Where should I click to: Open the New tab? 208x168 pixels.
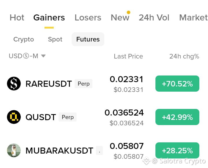tap(120, 18)
